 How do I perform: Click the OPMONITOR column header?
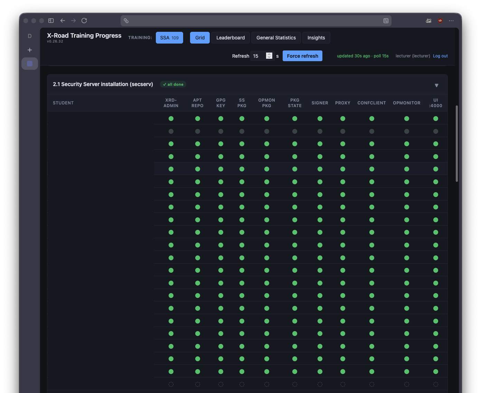pos(407,103)
